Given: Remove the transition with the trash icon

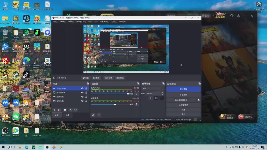Looking at the screenshot, I should pos(156,98).
